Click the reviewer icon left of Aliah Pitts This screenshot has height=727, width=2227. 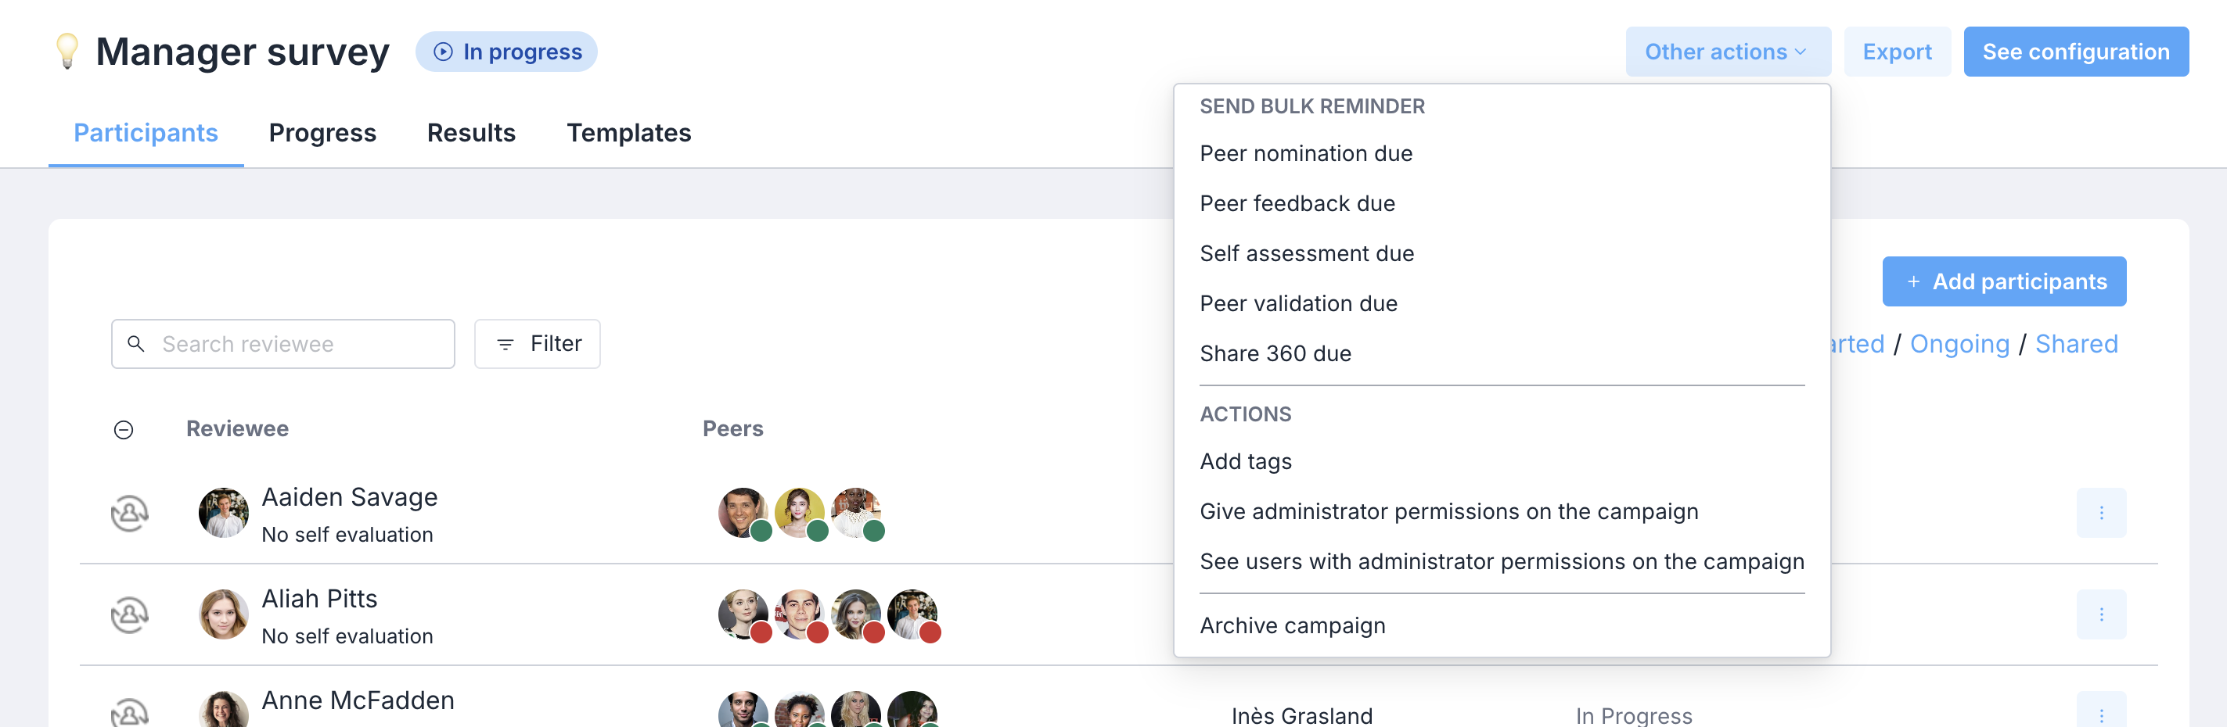[x=130, y=614]
